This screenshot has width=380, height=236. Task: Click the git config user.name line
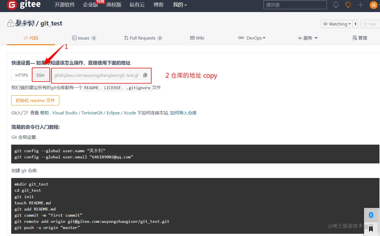point(60,151)
